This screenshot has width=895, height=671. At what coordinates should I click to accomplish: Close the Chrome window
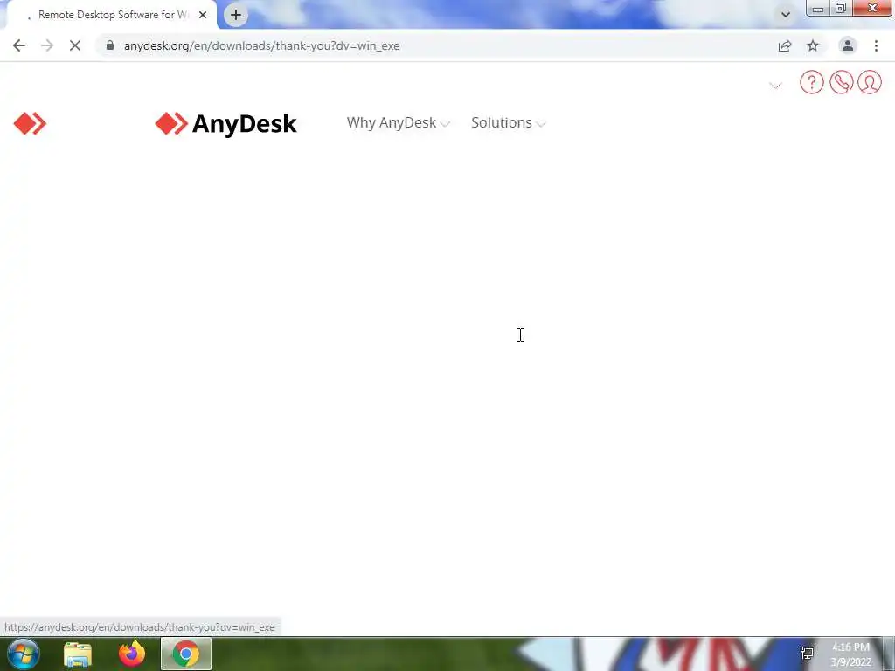pos(873,8)
